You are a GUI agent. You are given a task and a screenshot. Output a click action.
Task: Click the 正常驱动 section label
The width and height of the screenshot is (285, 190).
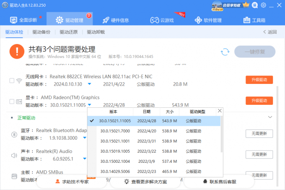pyautogui.click(x=26, y=118)
